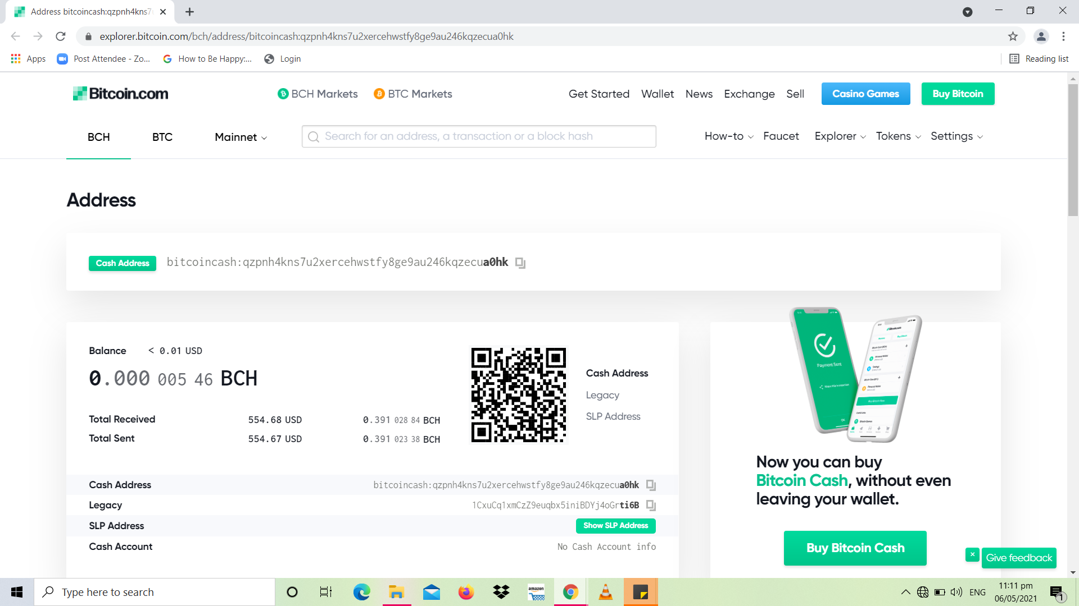The height and width of the screenshot is (606, 1079).
Task: Switch to the BCH tab
Action: (98, 137)
